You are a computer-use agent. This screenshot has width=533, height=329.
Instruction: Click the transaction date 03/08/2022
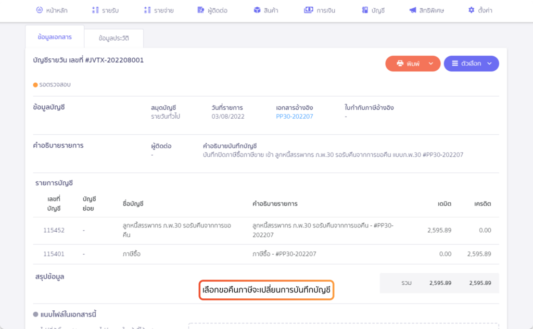point(228,117)
